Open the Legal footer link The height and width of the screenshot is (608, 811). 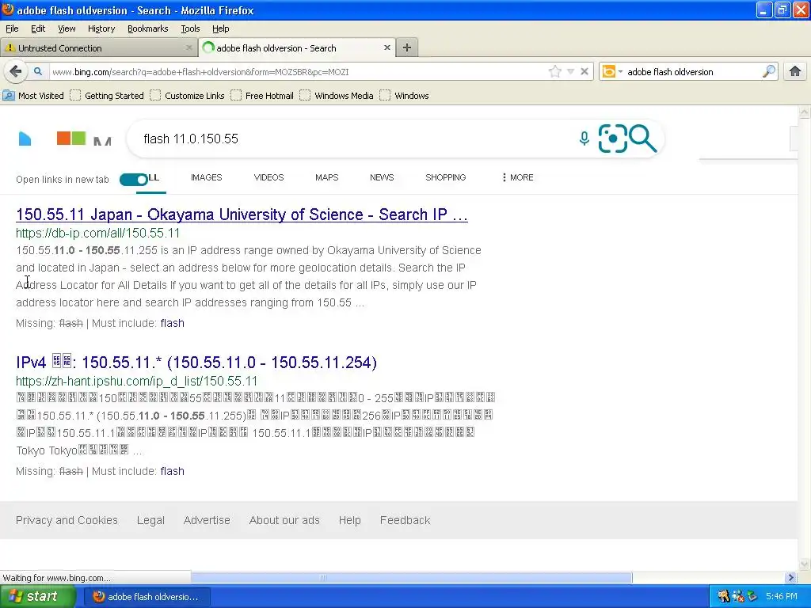pos(150,520)
